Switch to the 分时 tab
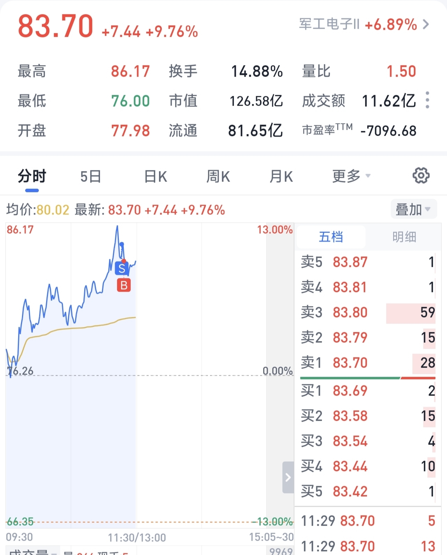Viewport: 447px width, 555px height. point(32,176)
